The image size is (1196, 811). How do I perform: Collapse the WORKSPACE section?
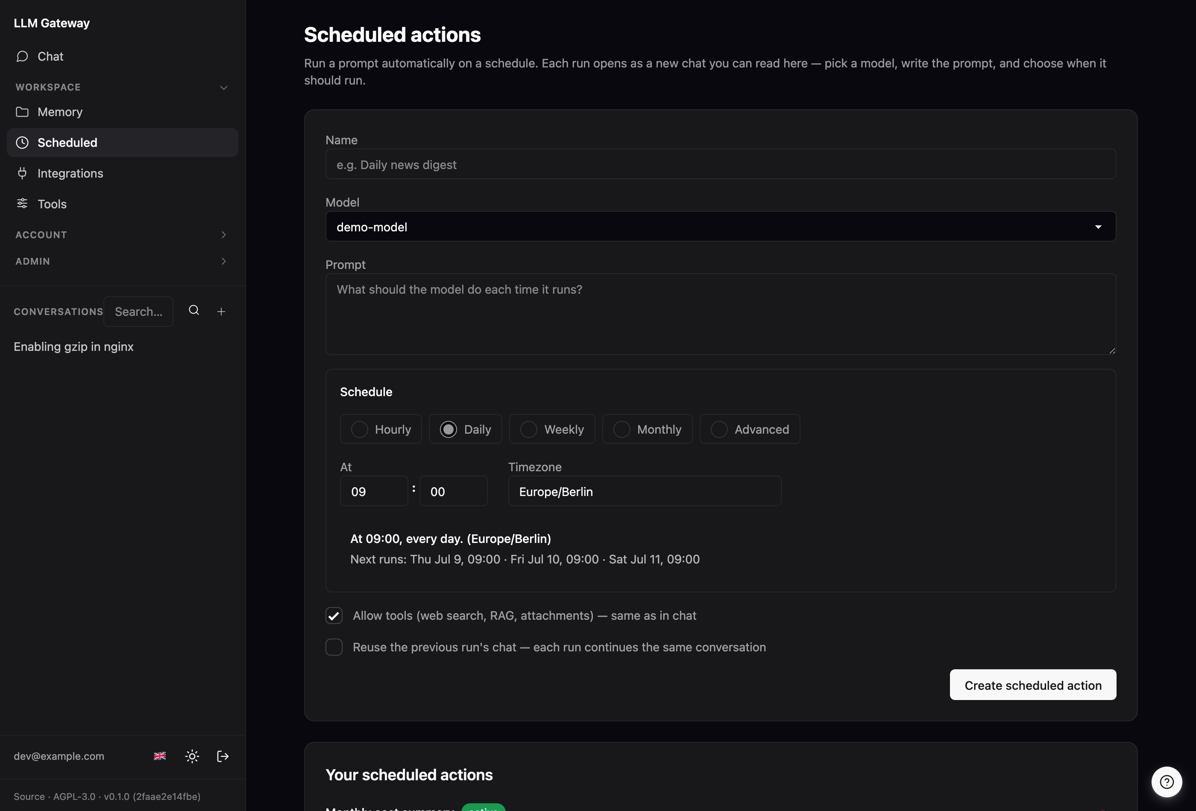coord(122,88)
